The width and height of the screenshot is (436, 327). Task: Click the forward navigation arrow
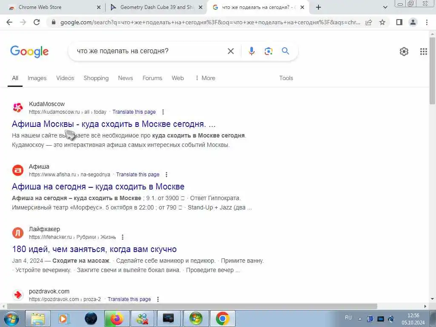point(23,22)
